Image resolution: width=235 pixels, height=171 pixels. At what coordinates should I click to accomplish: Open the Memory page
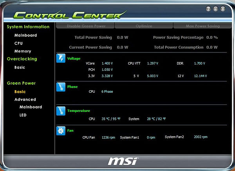(x=23, y=51)
